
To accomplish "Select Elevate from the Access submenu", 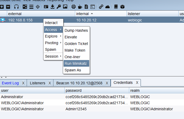I will point(76,37).
